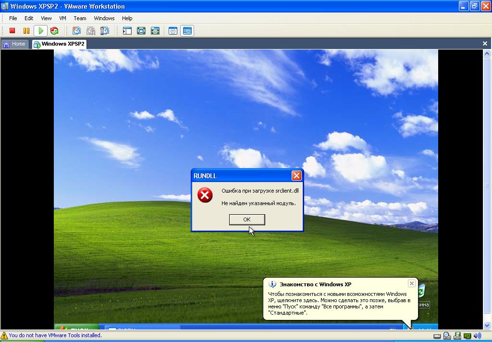Viewport: 492px width, 342px height.
Task: Take a snapshot using the toolbar icon
Action: click(x=76, y=31)
